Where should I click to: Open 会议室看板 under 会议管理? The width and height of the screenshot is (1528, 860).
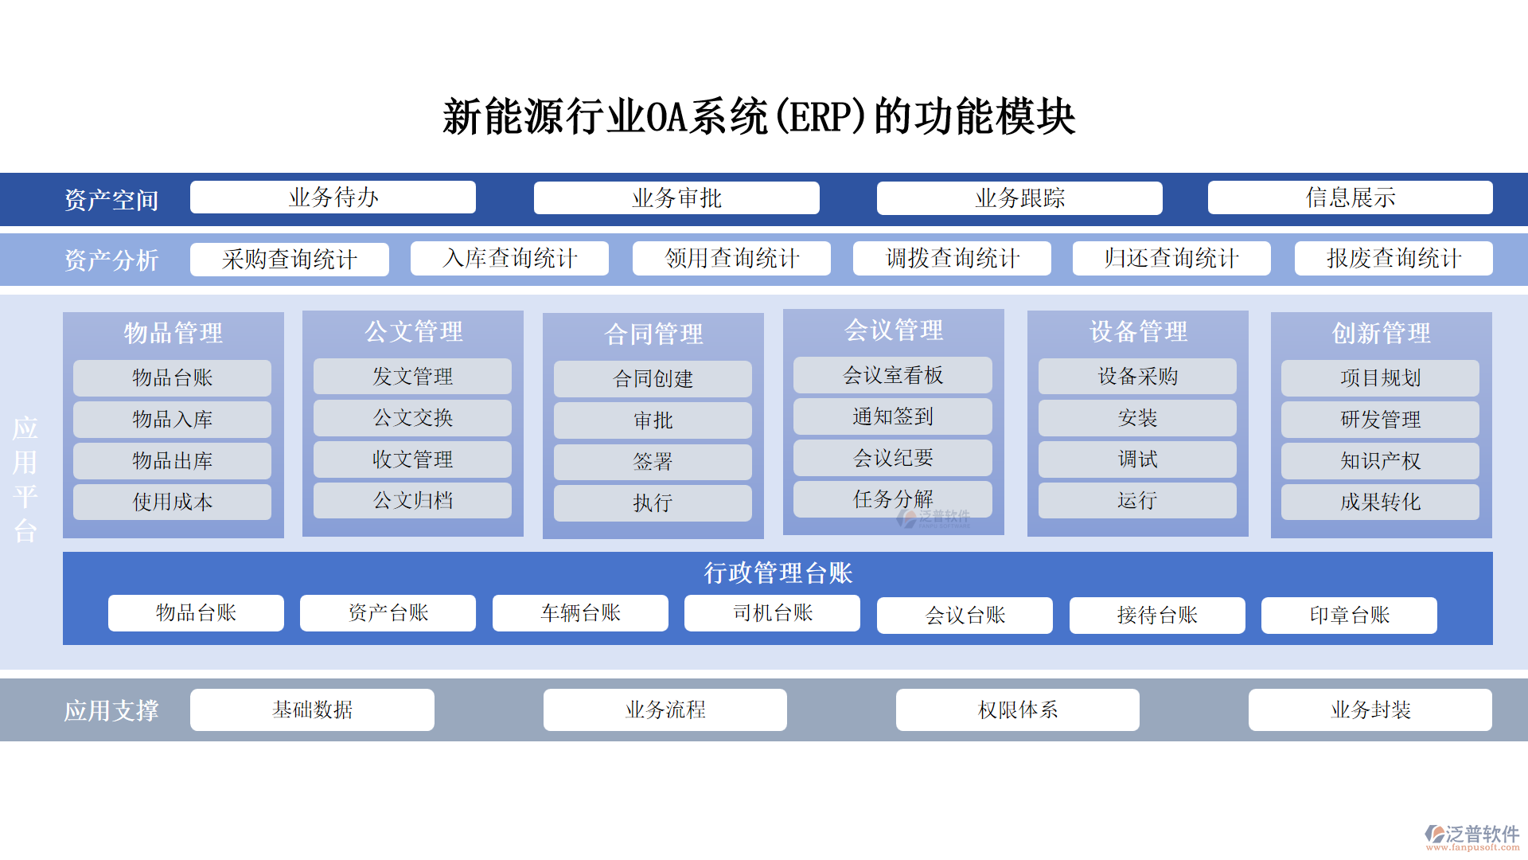click(892, 375)
